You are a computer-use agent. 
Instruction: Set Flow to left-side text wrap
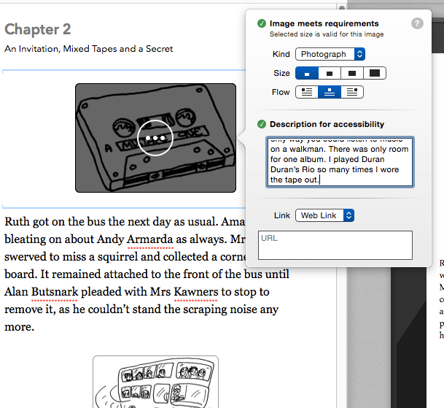(306, 92)
